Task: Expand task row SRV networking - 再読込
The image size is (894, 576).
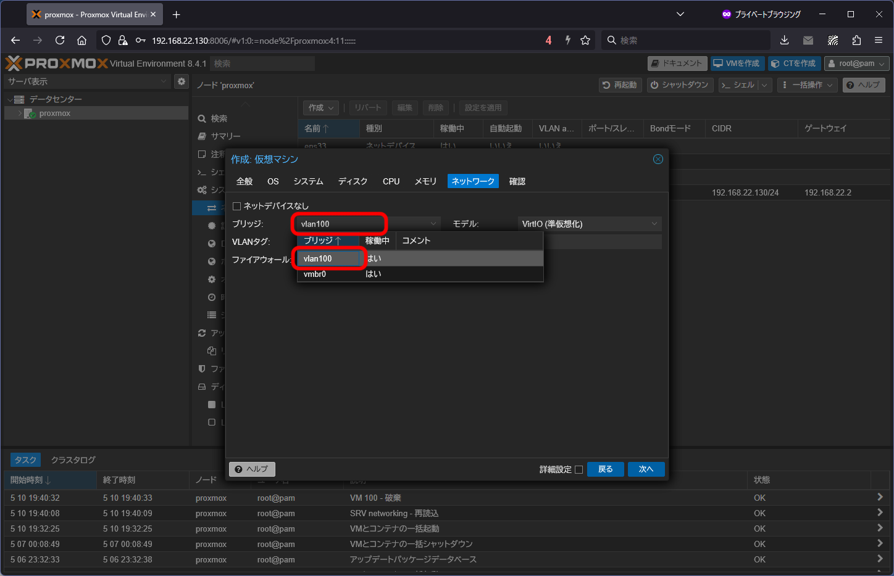Action: click(x=880, y=512)
